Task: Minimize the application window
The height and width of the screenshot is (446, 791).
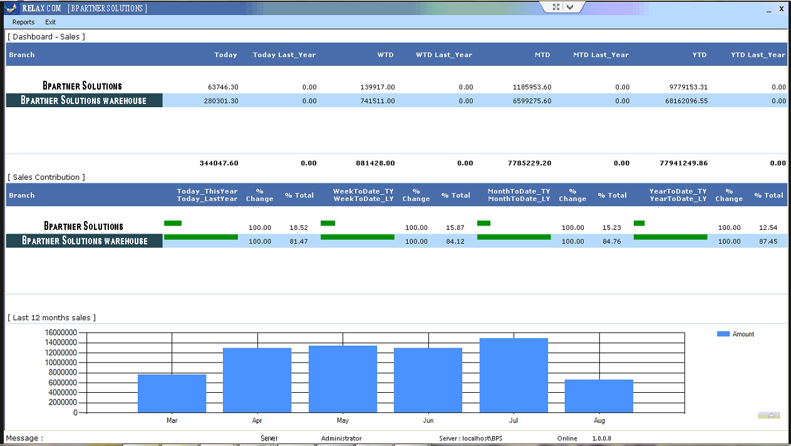Action: point(770,9)
